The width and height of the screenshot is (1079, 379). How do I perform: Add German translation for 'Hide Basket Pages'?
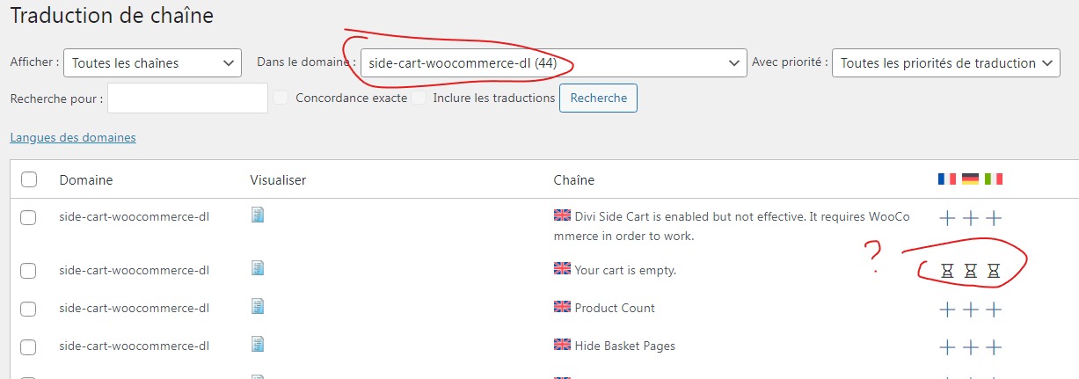(971, 347)
